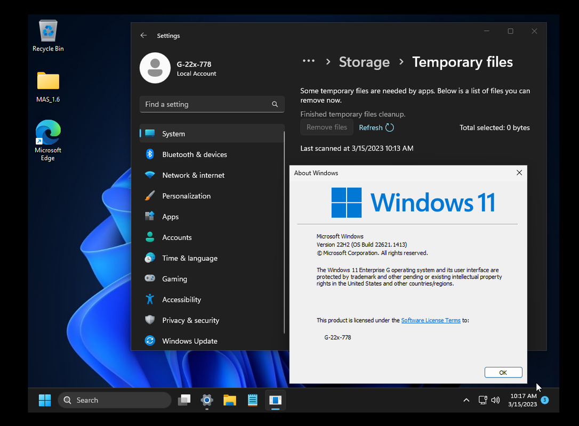Image resolution: width=579 pixels, height=426 pixels.
Task: Click the Windows Update sync icon
Action: coord(150,340)
